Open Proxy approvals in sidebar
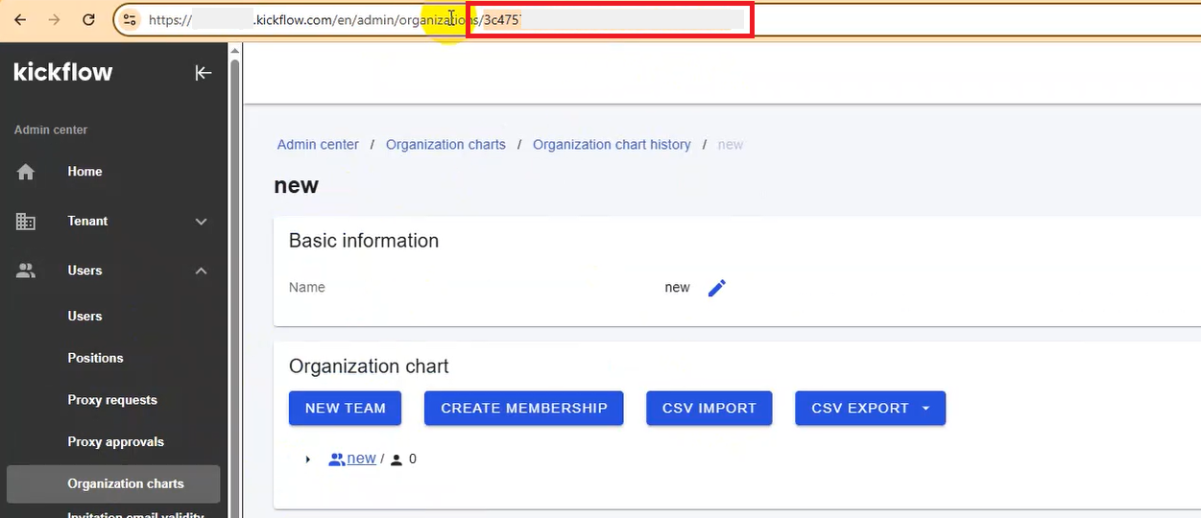The height and width of the screenshot is (518, 1201). click(x=115, y=442)
